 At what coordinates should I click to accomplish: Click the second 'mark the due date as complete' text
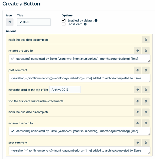29,112
